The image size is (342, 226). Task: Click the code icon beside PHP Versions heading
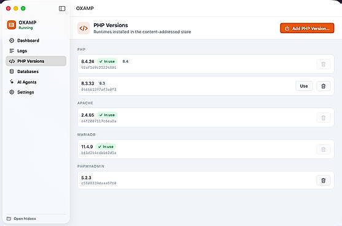tap(84, 28)
